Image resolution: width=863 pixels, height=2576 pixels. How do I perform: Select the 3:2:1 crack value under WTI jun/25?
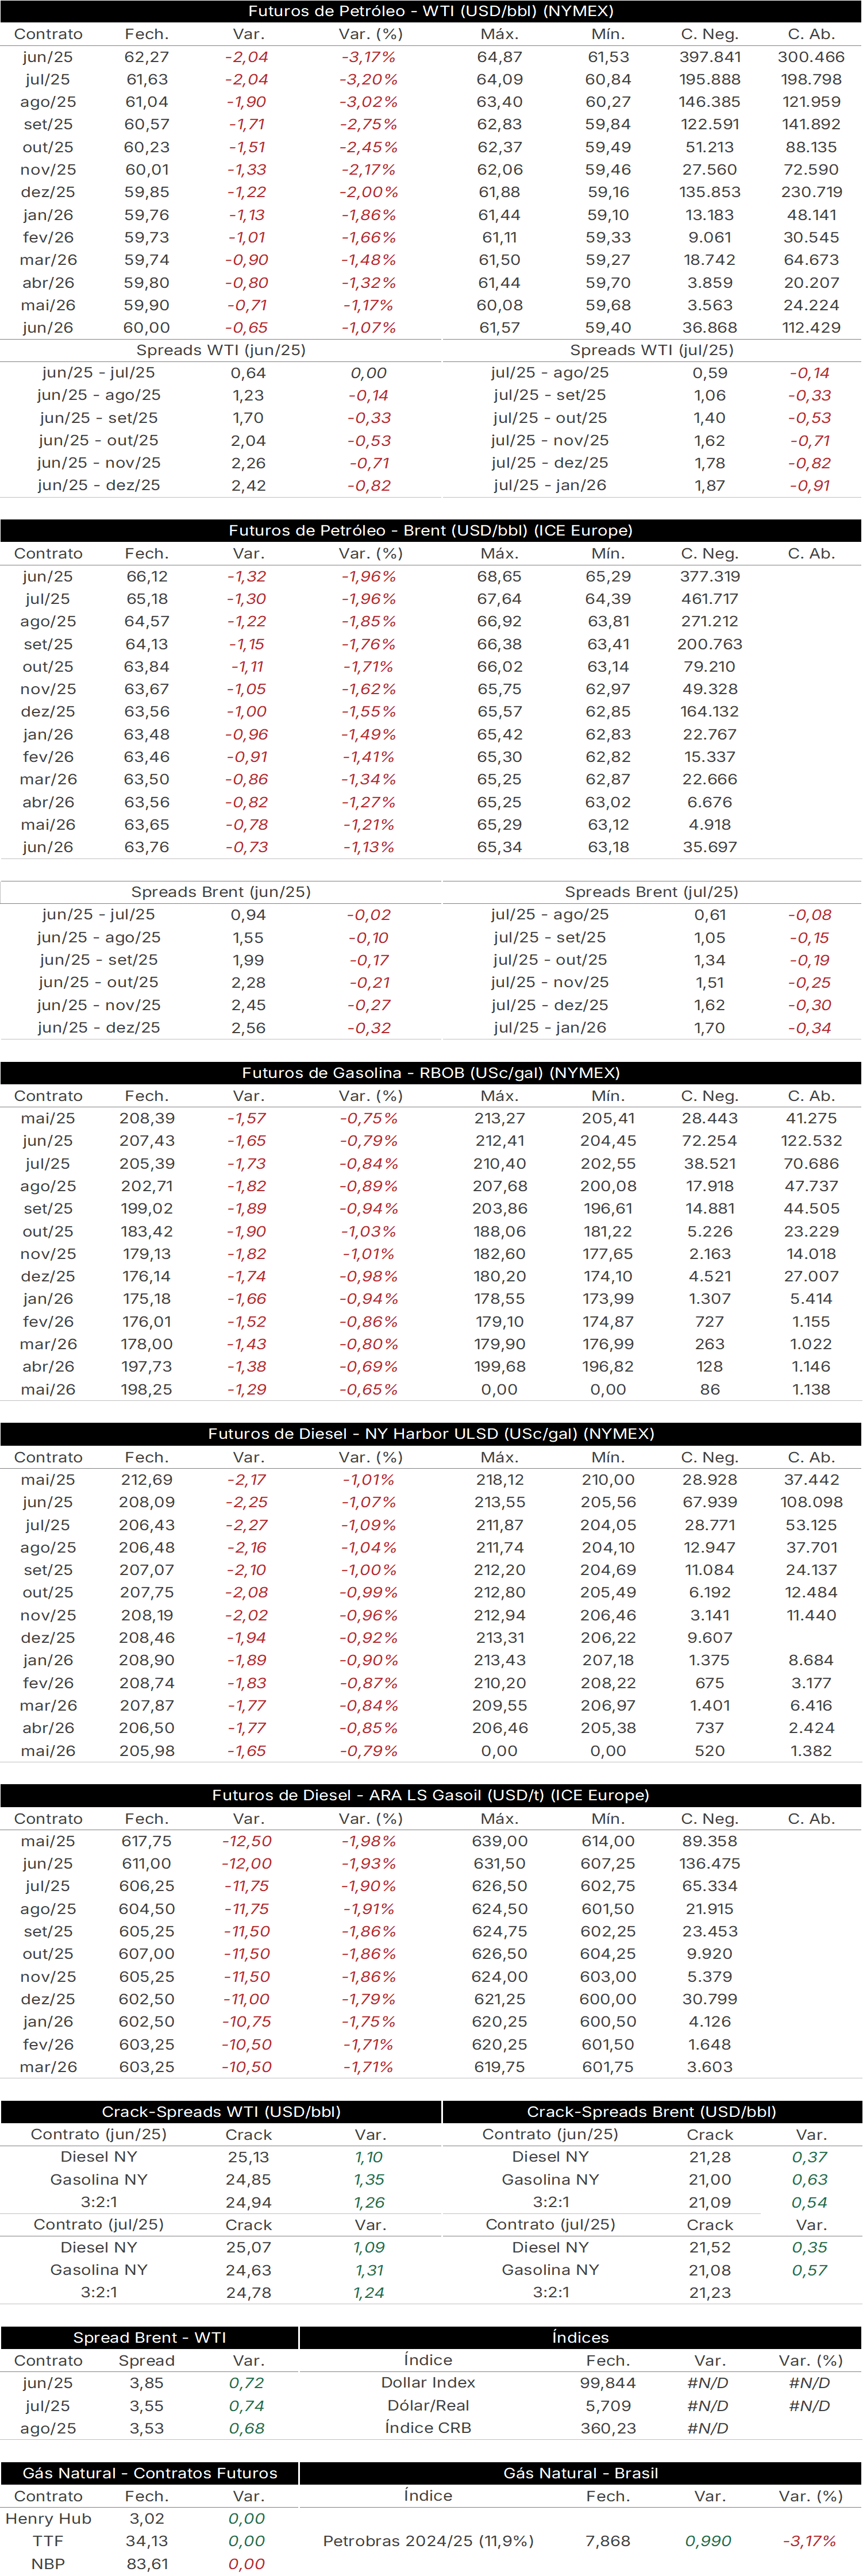pyautogui.click(x=248, y=2202)
